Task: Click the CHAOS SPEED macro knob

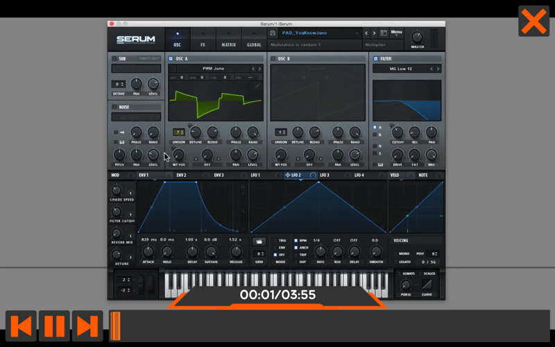Action: click(116, 190)
